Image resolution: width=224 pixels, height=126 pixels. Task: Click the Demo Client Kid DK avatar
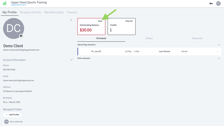(x=6, y=121)
